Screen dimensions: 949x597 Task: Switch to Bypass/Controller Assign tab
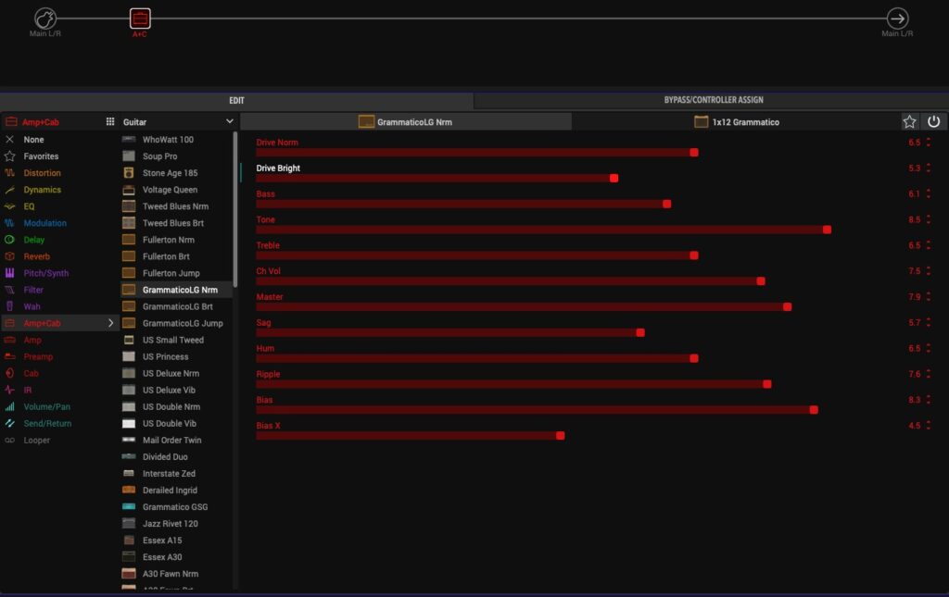[713, 100]
